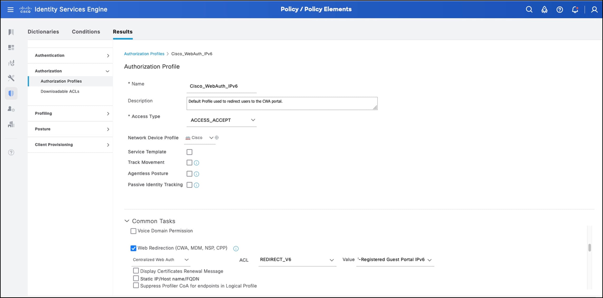Switch to the Dictionaries tab
Image resolution: width=603 pixels, height=298 pixels.
click(x=43, y=32)
